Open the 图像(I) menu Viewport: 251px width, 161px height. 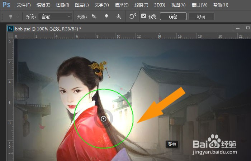(x=63, y=5)
